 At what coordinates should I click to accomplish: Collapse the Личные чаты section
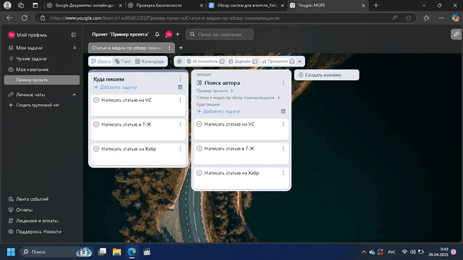74,95
